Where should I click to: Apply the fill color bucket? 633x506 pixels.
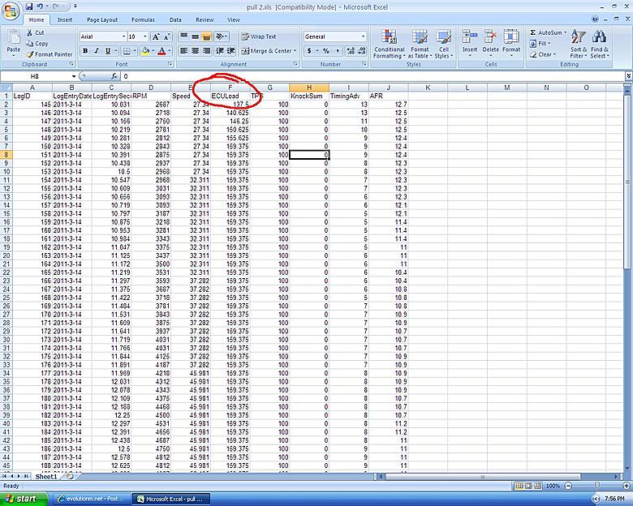145,51
